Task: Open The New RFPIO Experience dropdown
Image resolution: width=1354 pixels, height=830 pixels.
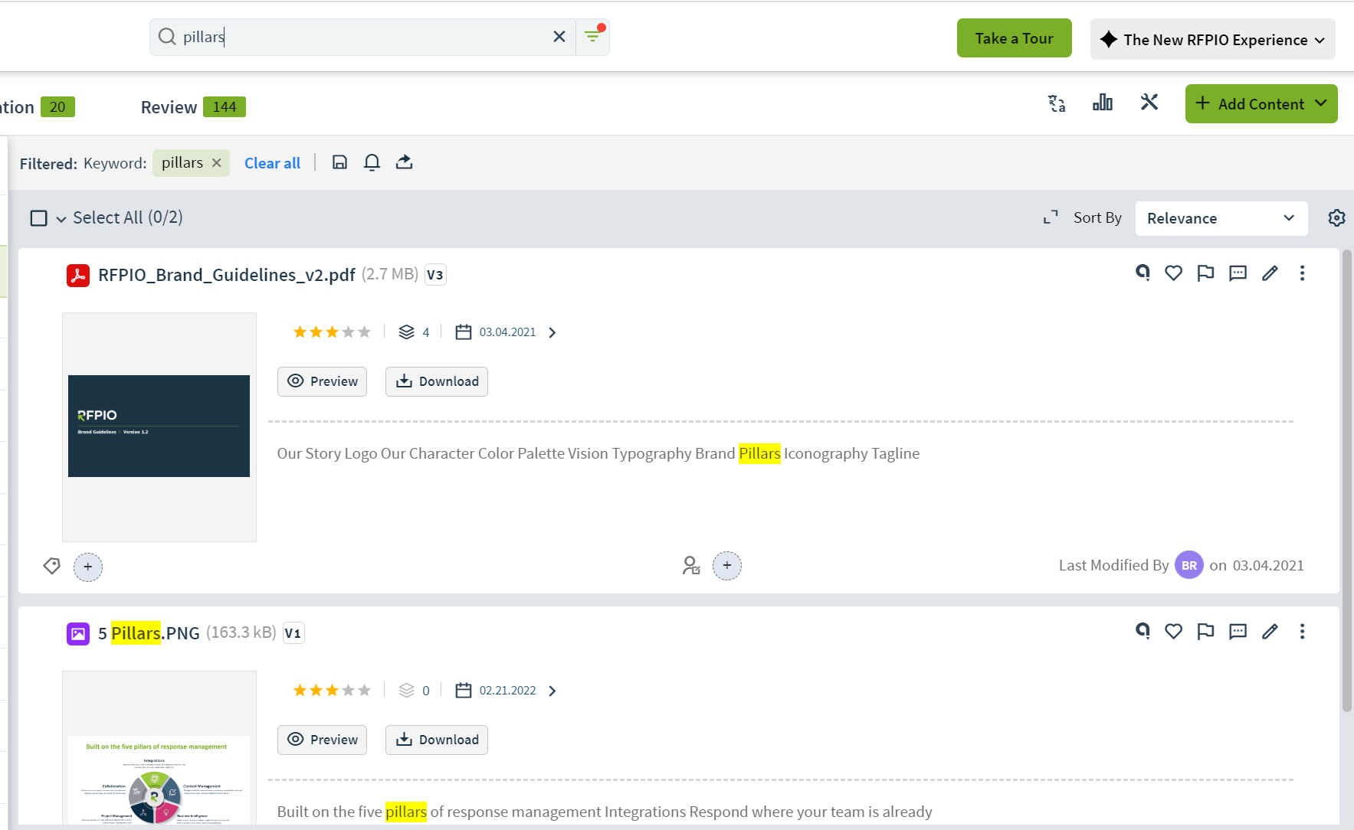Action: pyautogui.click(x=1212, y=39)
